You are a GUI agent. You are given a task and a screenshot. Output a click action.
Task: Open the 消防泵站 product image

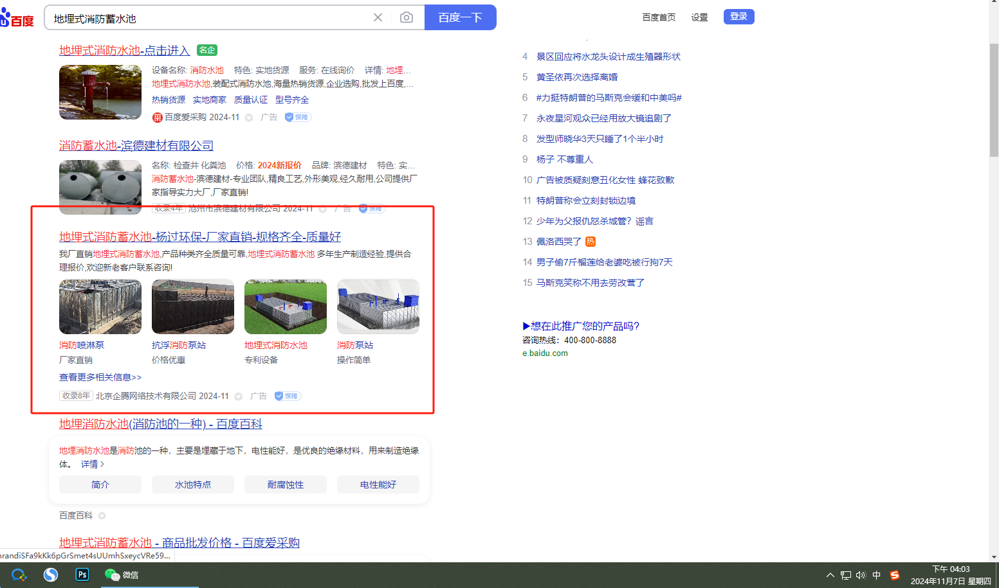(378, 307)
